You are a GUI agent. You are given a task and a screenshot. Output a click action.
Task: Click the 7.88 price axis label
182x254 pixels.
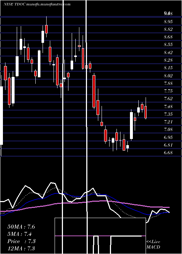[168, 83]
